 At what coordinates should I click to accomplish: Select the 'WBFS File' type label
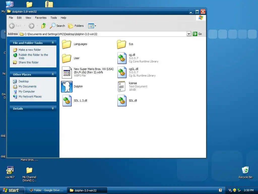(80, 76)
